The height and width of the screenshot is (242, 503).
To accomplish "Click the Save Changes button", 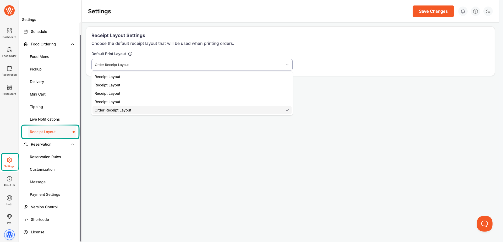I will pos(433,11).
